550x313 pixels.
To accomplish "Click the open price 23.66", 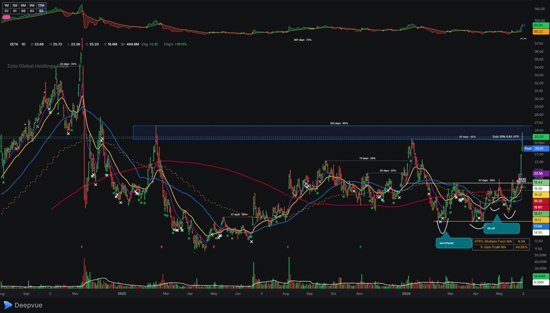I will (x=39, y=44).
